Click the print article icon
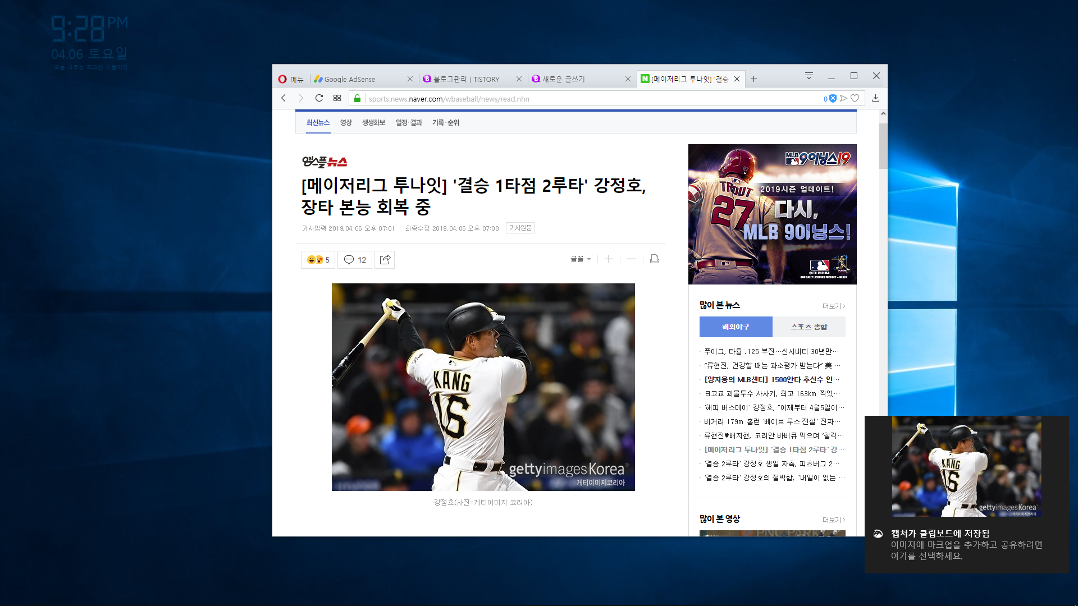The height and width of the screenshot is (606, 1078). click(654, 259)
